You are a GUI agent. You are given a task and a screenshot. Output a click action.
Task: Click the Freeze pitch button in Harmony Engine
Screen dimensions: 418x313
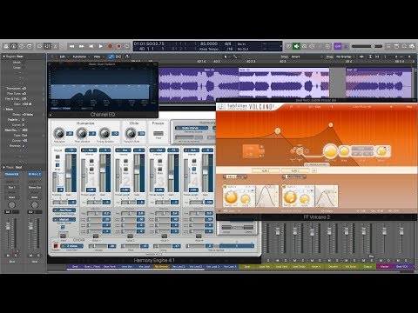point(158,134)
